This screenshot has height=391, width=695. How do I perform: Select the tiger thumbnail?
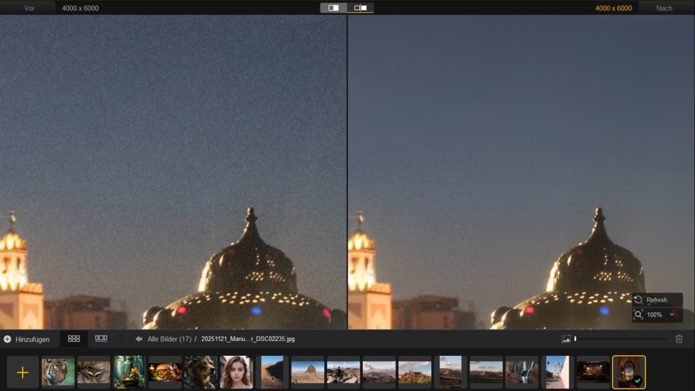pyautogui.click(x=58, y=372)
